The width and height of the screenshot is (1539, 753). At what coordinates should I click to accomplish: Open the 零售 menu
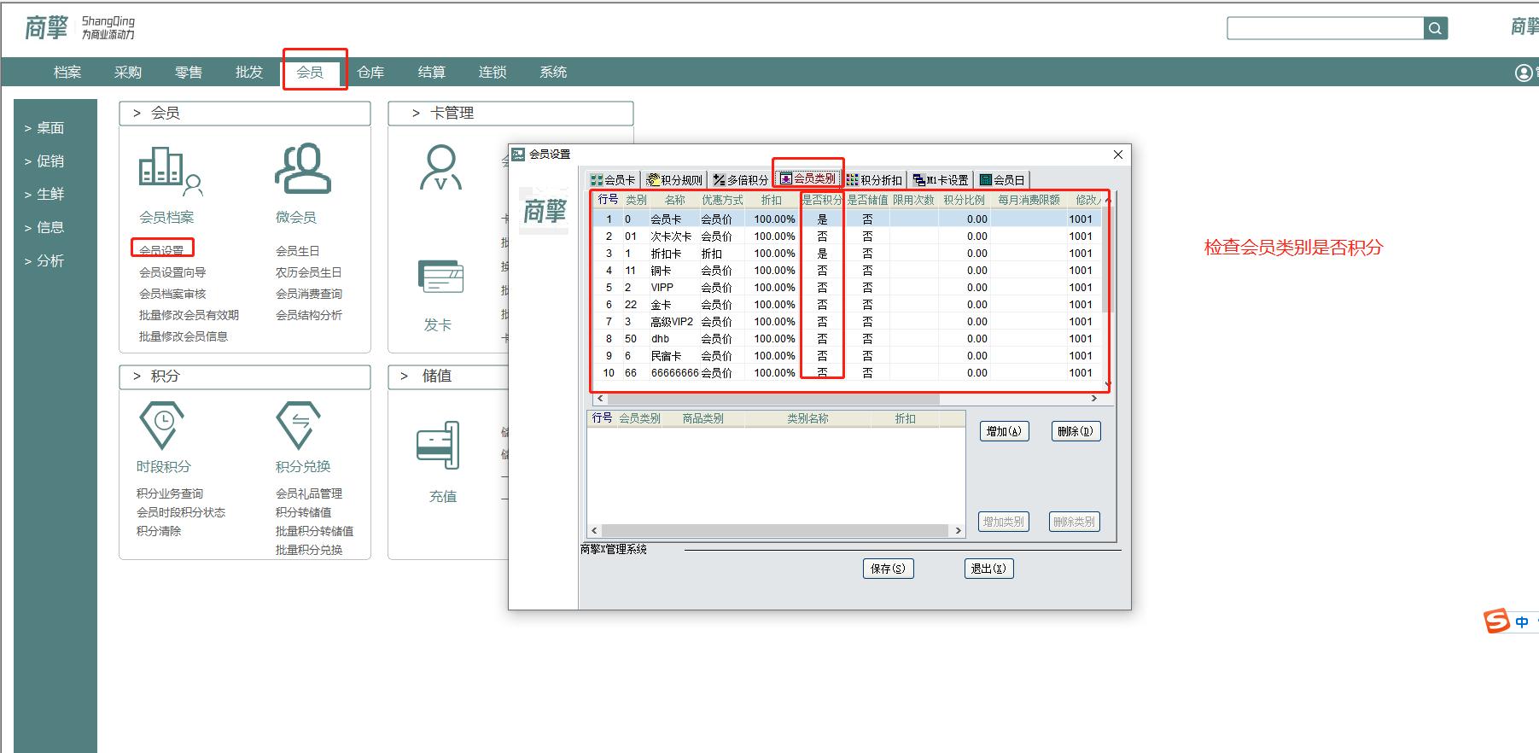(x=189, y=73)
